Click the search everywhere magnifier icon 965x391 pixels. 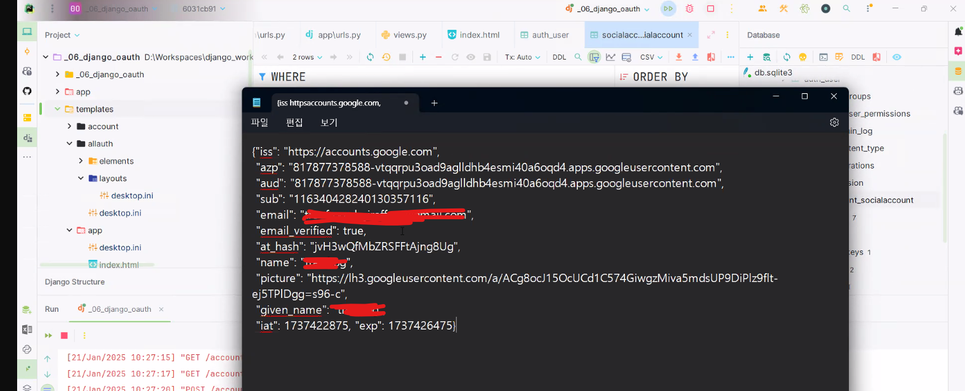(x=846, y=9)
